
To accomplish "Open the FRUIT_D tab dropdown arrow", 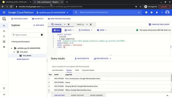I will [x=87, y=25].
